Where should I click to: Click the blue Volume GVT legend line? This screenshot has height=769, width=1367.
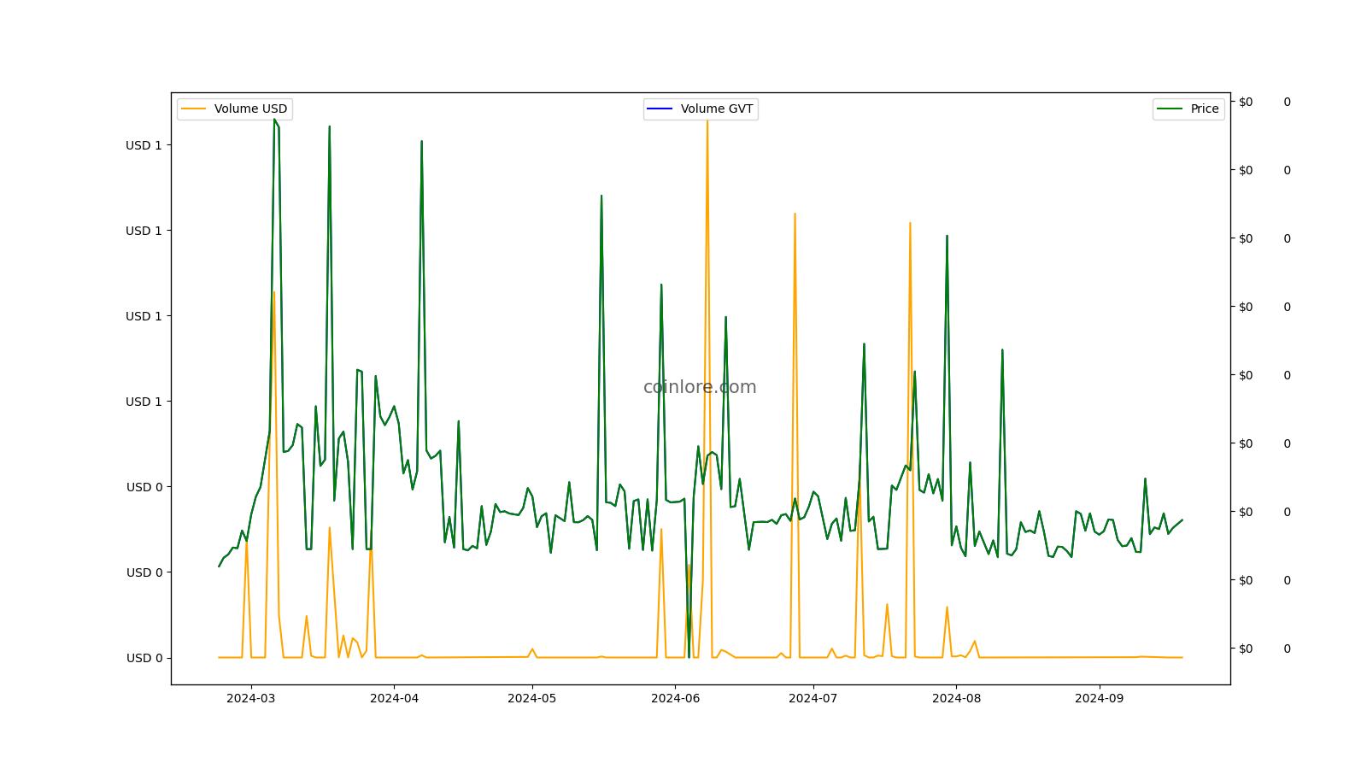[x=660, y=109]
